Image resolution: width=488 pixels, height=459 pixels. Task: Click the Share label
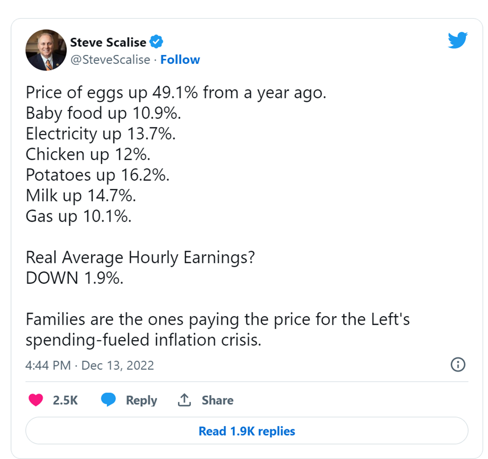click(x=217, y=400)
